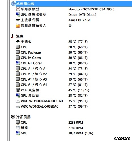The image size is (132, 141).
Task: Click the thermometer icon beside 溫度
Action: (x=13, y=36)
